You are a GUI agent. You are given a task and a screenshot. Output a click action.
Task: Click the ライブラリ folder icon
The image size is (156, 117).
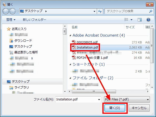[11, 87]
